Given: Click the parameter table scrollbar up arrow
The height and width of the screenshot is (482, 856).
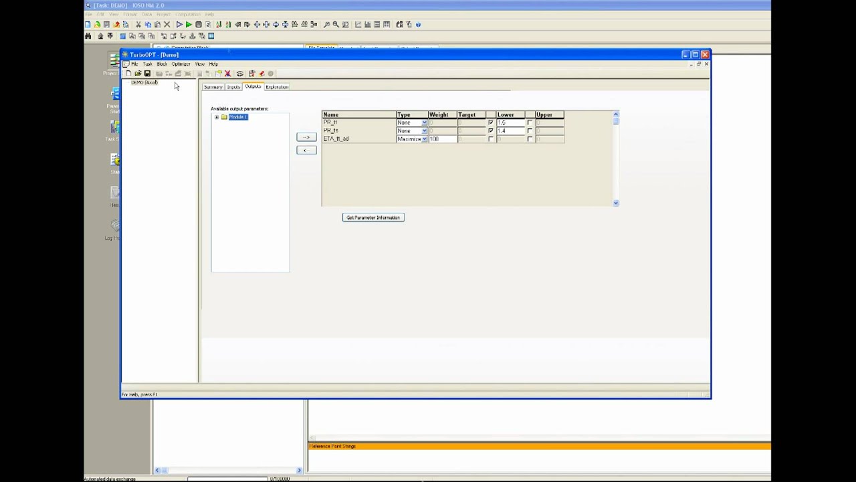Looking at the screenshot, I should (x=616, y=114).
